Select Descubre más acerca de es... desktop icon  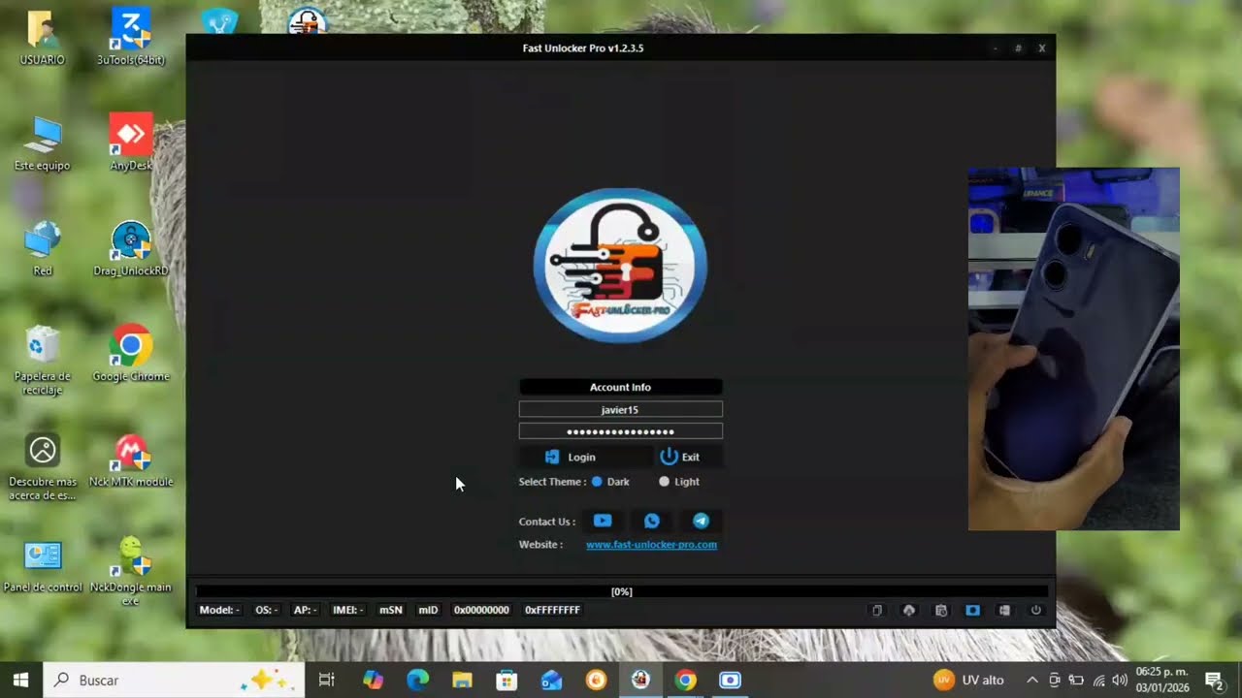pos(43,467)
